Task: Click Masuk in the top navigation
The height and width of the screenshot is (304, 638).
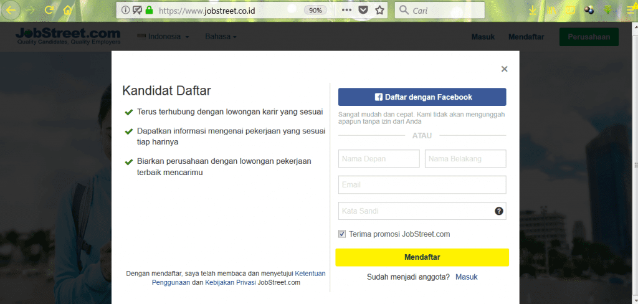Action: click(x=483, y=37)
